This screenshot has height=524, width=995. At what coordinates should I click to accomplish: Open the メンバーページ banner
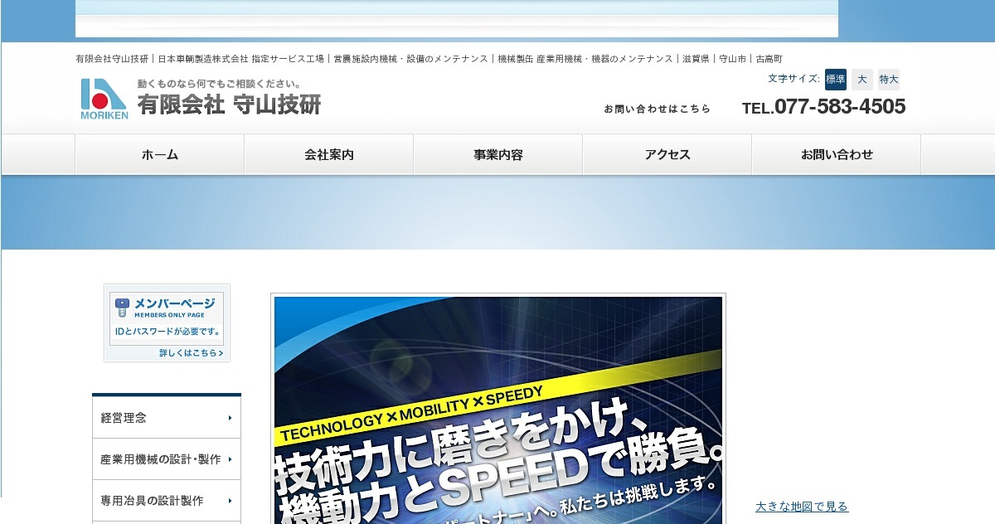(x=167, y=323)
